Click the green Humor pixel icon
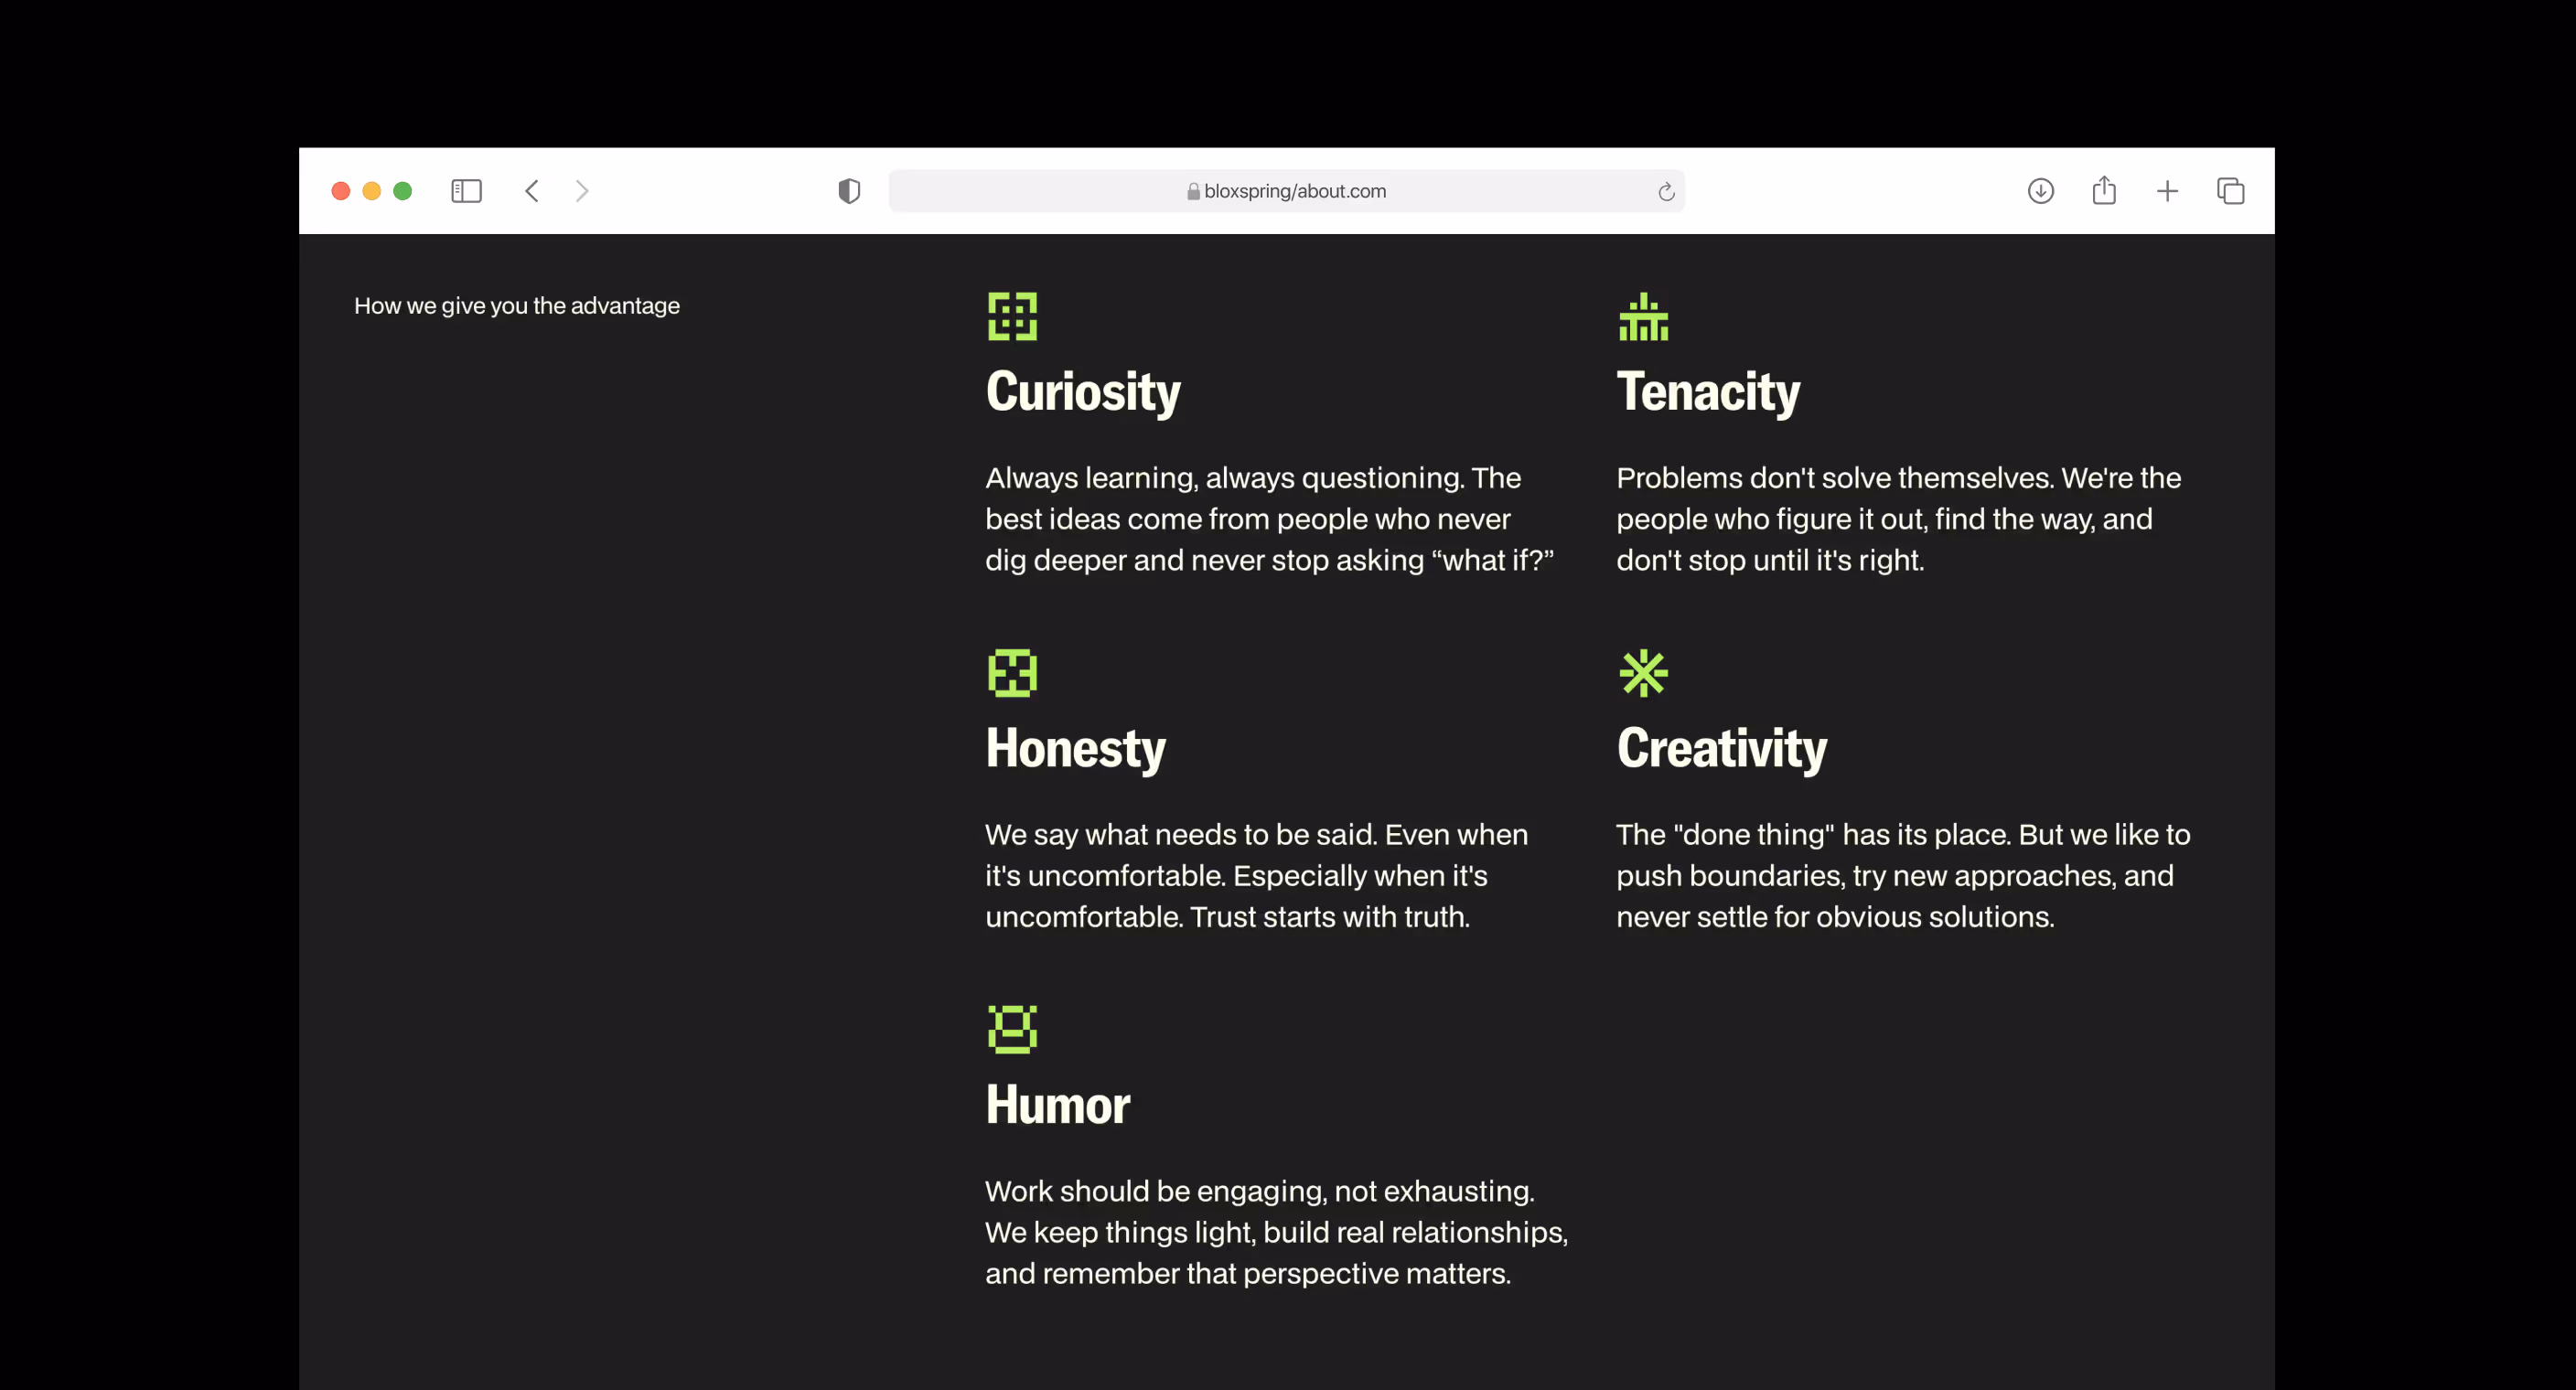This screenshot has height=1390, width=2576. [x=1012, y=1029]
